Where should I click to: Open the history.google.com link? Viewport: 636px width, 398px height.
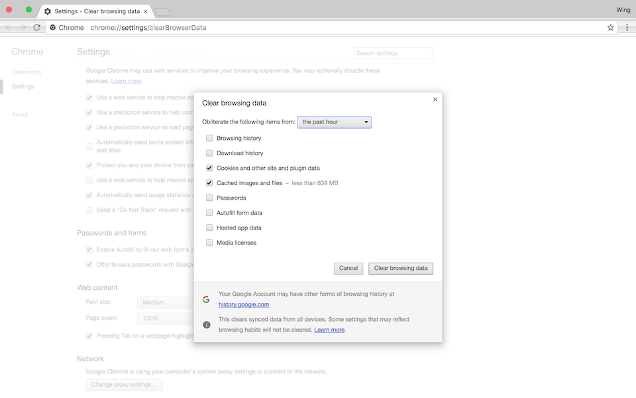pyautogui.click(x=244, y=304)
